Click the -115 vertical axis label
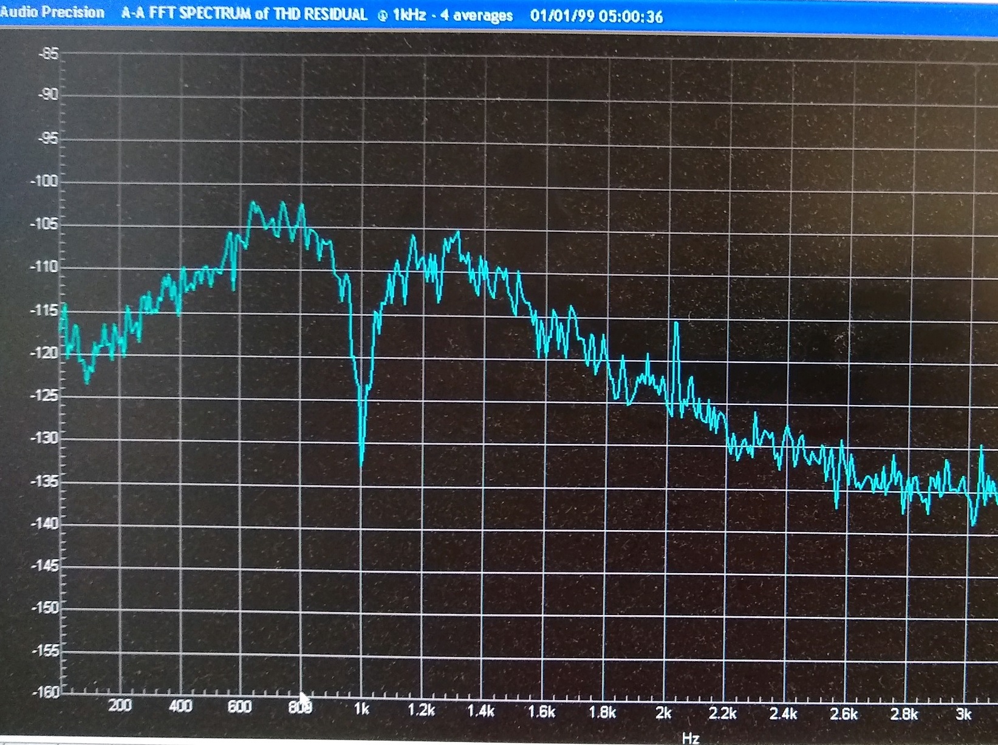Image resolution: width=998 pixels, height=745 pixels. [44, 310]
